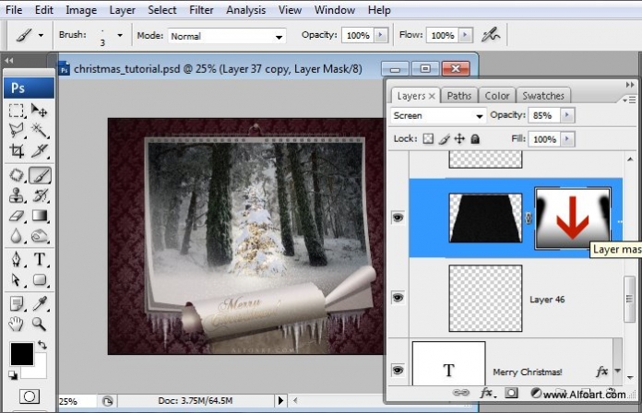This screenshot has width=642, height=413.
Task: Hide the Layer 46 layer
Action: (398, 298)
